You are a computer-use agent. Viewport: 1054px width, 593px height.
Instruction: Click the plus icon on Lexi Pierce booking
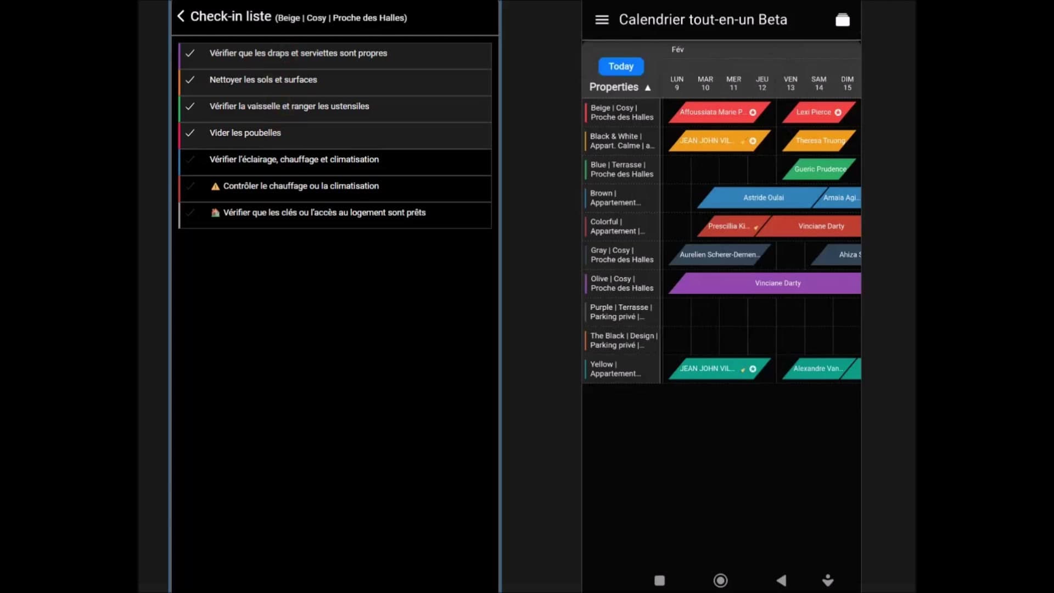point(838,113)
